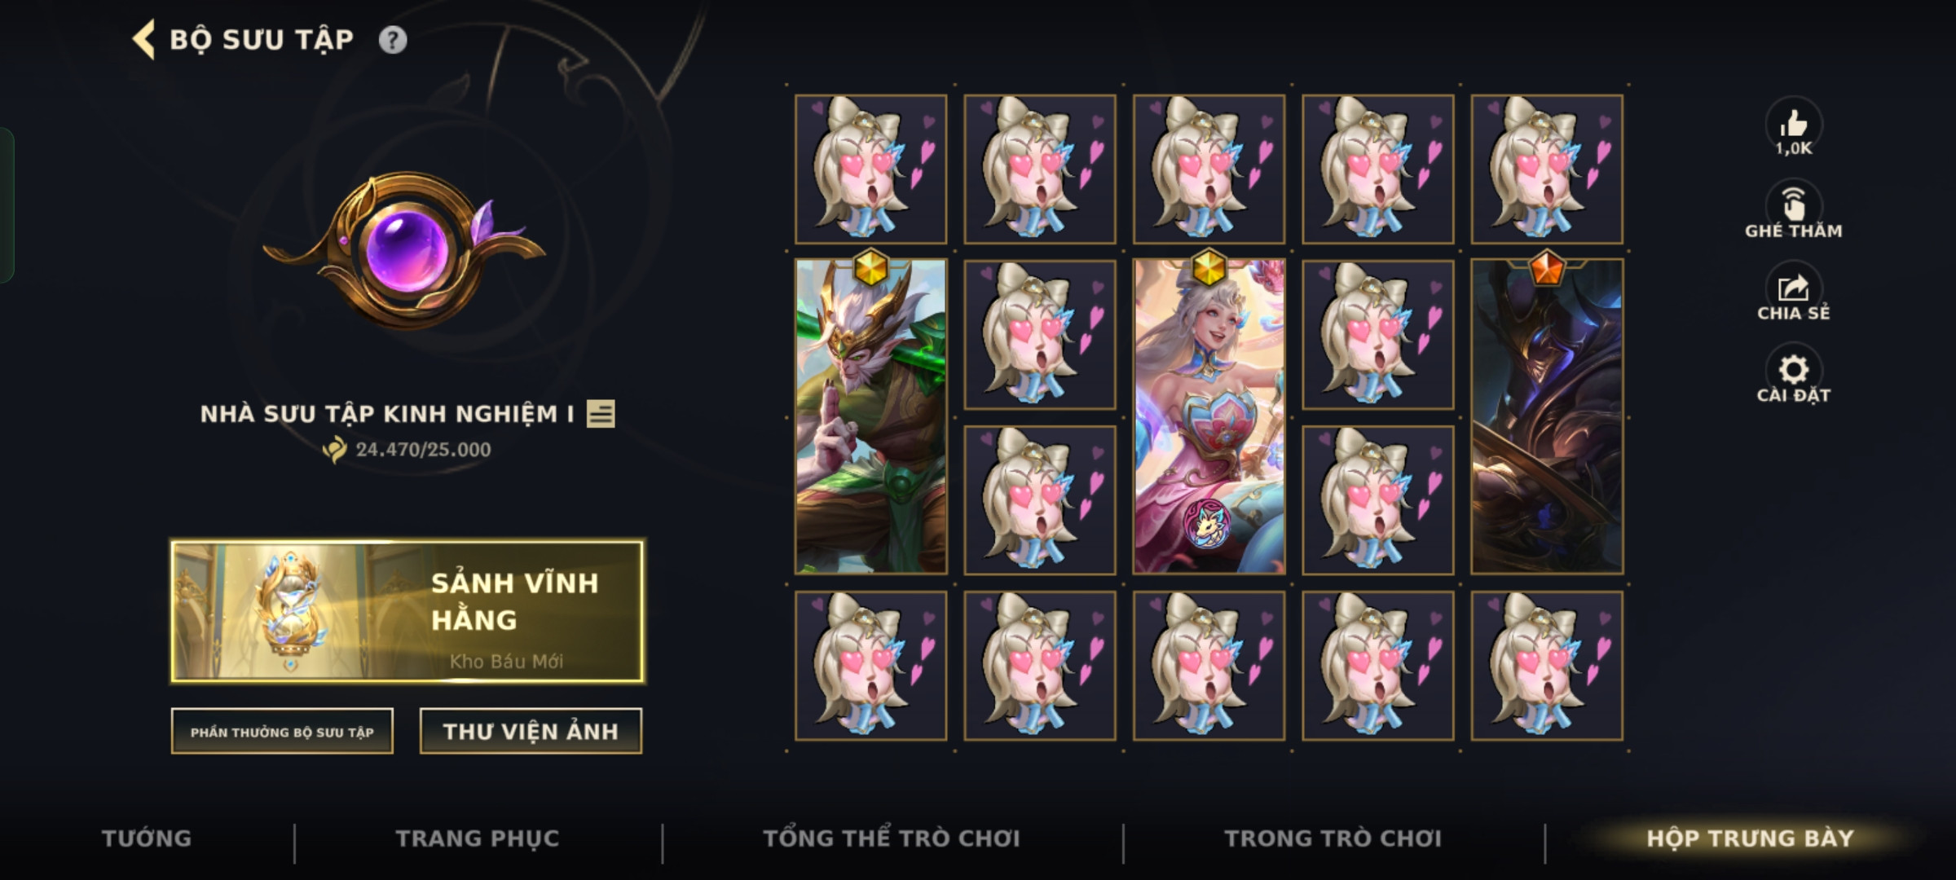Open the Sảnh Vĩnh Hằng banner
The height and width of the screenshot is (880, 1956).
click(407, 611)
